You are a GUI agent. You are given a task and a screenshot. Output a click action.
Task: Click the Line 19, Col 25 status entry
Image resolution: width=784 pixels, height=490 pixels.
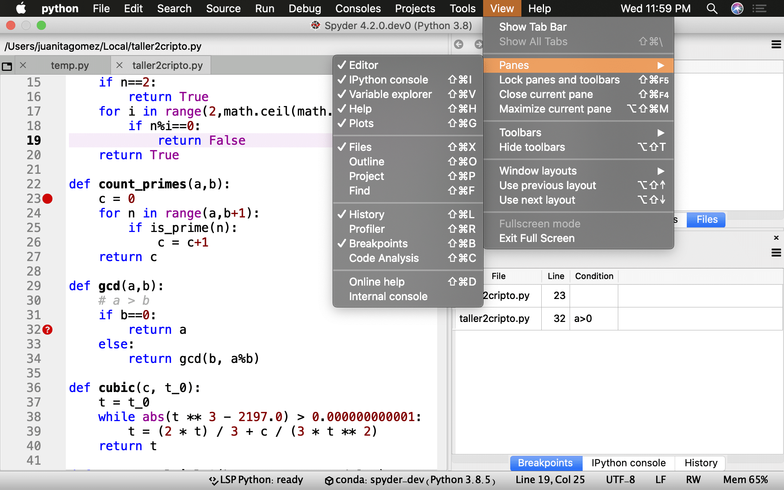point(550,480)
